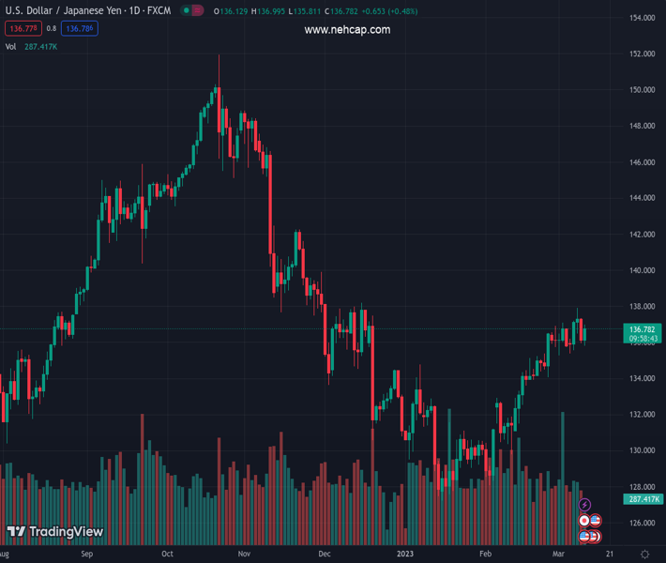666x563 pixels.
Task: Click the Japan flag economic event marker
Action: 584,521
